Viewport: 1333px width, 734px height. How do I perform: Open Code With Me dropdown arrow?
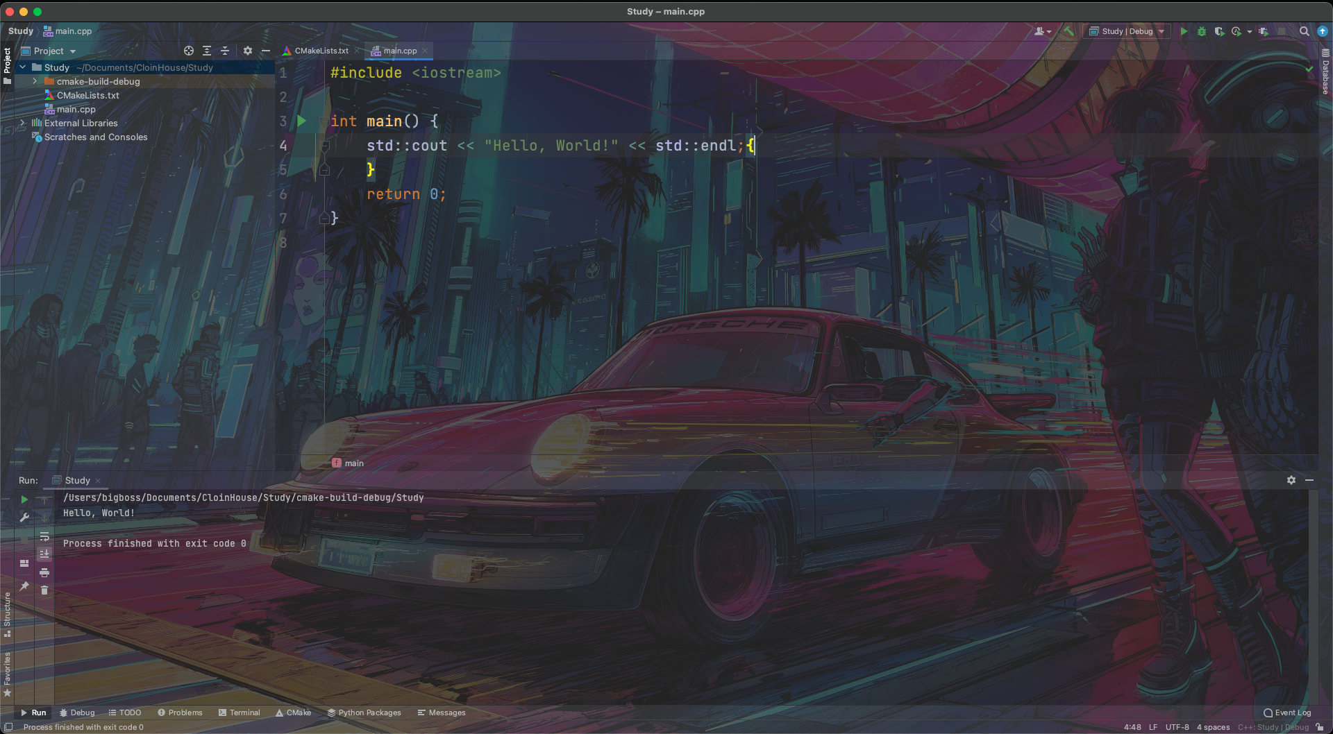1049,31
